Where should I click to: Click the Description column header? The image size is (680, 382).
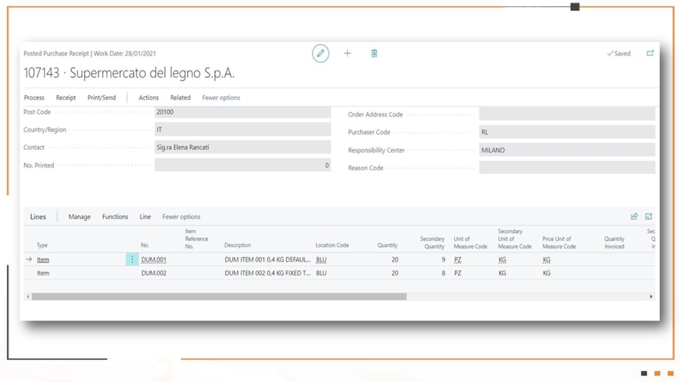coord(237,245)
